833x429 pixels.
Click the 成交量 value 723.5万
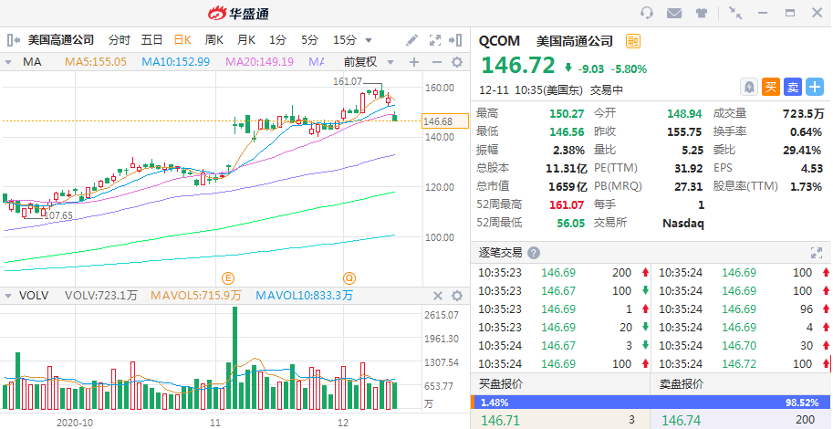click(803, 114)
